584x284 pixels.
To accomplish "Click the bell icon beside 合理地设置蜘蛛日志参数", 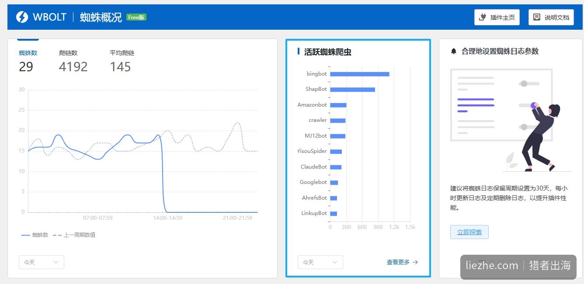I will [x=453, y=51].
